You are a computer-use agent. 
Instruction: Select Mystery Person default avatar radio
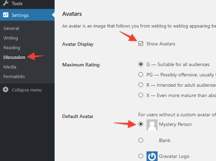(x=141, y=124)
